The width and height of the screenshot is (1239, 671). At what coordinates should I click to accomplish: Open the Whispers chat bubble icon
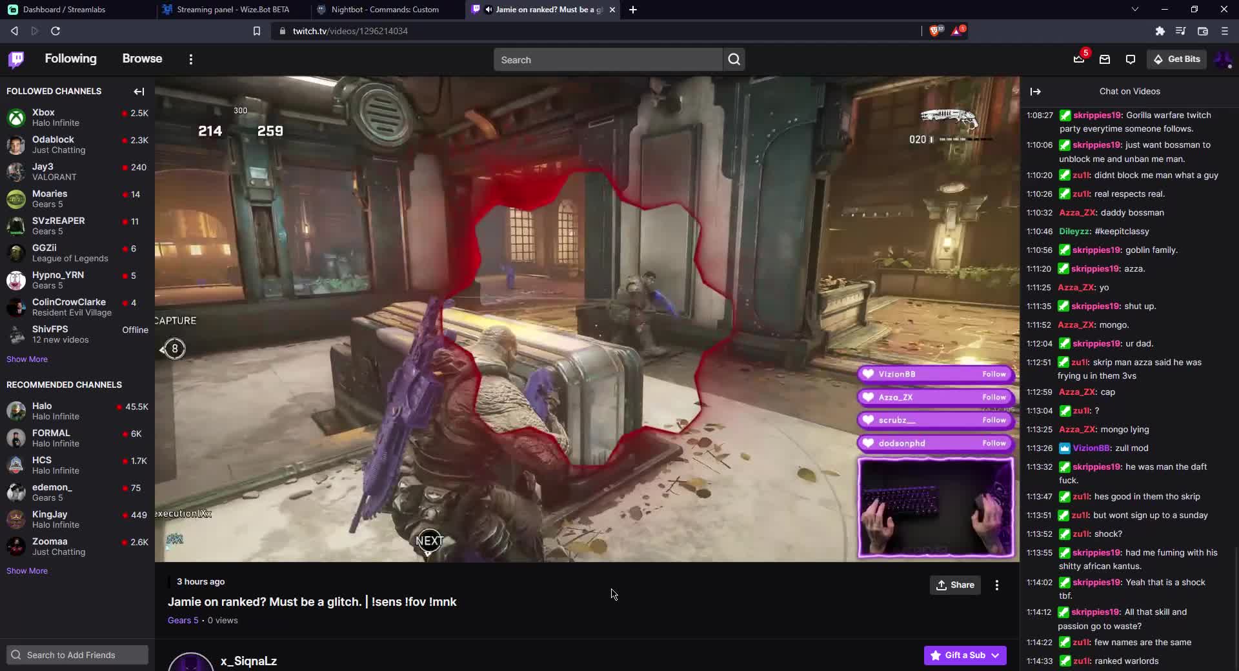(1131, 59)
